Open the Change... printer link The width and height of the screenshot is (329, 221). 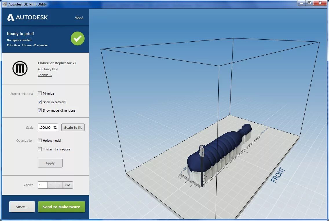click(x=45, y=75)
